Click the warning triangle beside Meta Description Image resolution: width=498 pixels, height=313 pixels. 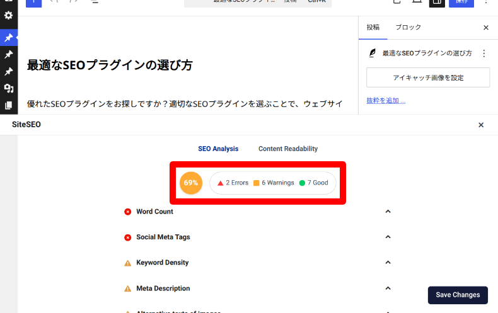pyautogui.click(x=128, y=288)
